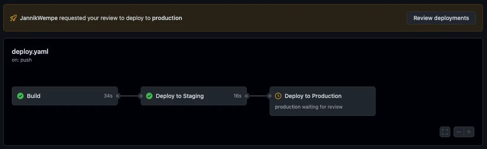Click the green checkmark on the Build job
The width and height of the screenshot is (487, 149).
coord(20,96)
